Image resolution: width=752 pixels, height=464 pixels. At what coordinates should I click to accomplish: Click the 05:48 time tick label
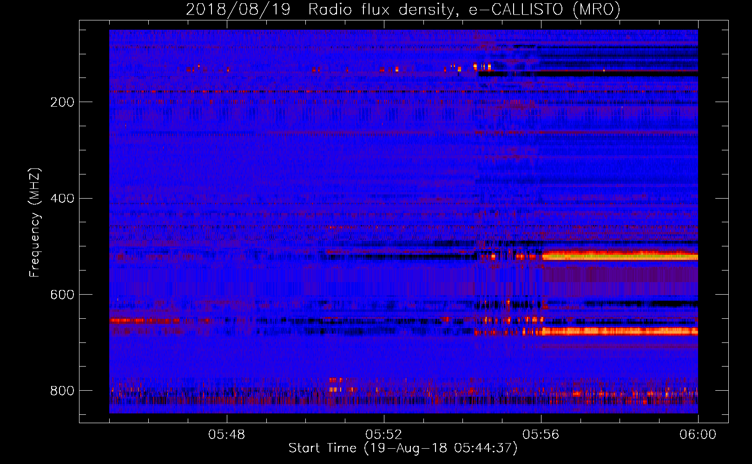tap(227, 435)
